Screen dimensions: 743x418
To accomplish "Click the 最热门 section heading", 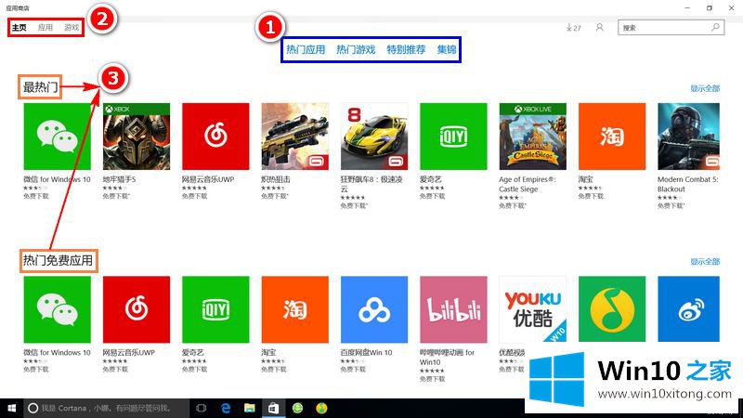I will pos(40,87).
